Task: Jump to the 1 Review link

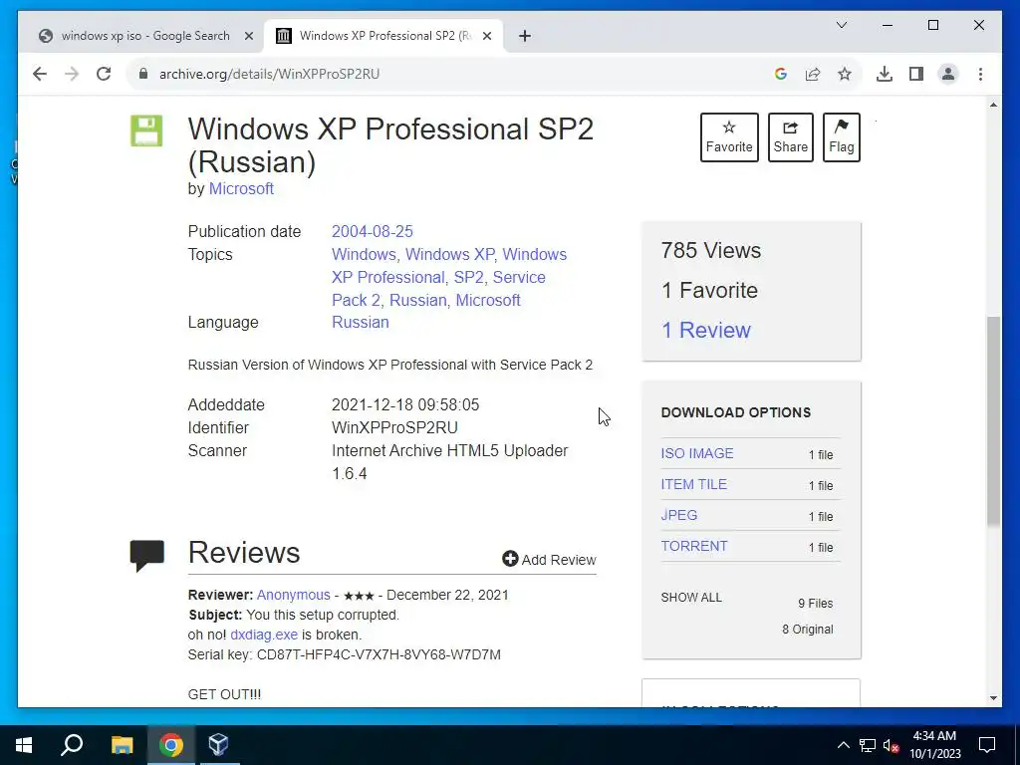Action: tap(706, 330)
